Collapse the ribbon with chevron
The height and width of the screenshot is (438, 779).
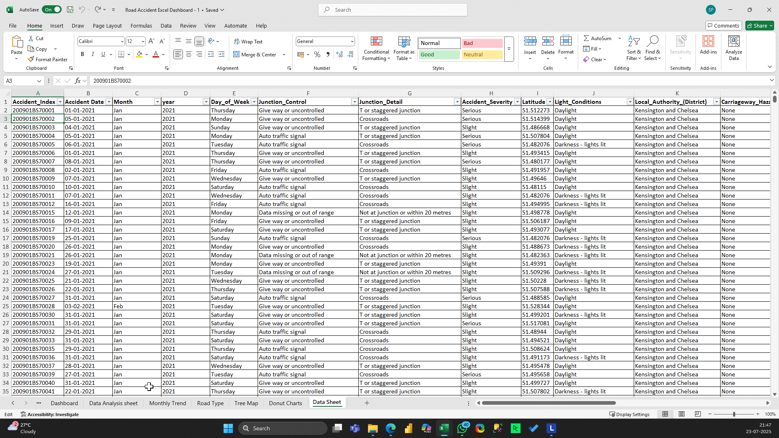click(770, 67)
